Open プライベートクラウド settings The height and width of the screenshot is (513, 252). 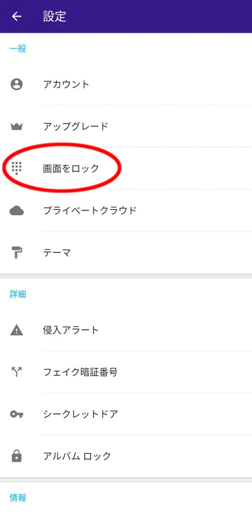click(126, 210)
